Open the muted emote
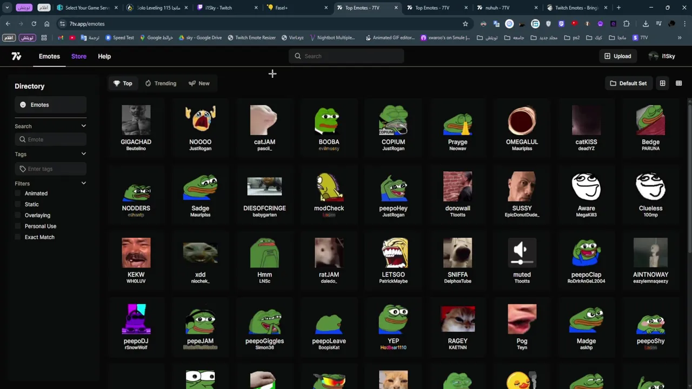 coord(522,261)
